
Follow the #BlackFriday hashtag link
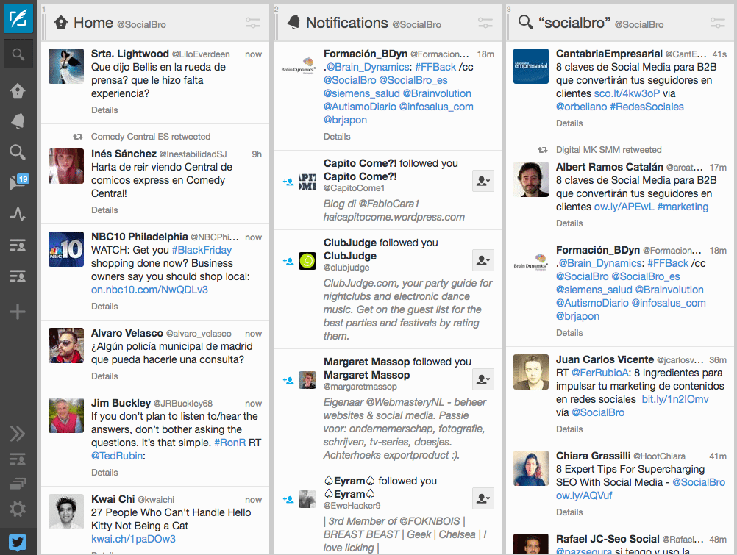point(202,250)
